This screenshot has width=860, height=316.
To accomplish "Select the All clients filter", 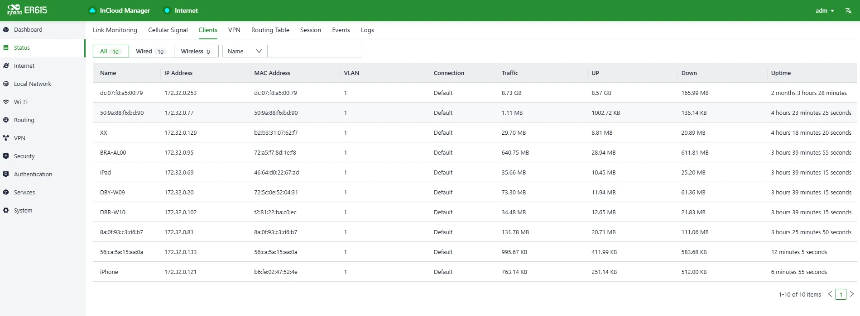I will (x=111, y=51).
